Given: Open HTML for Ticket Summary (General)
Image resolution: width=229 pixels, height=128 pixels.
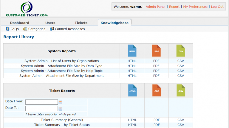Looking at the screenshot, I should (x=132, y=120).
